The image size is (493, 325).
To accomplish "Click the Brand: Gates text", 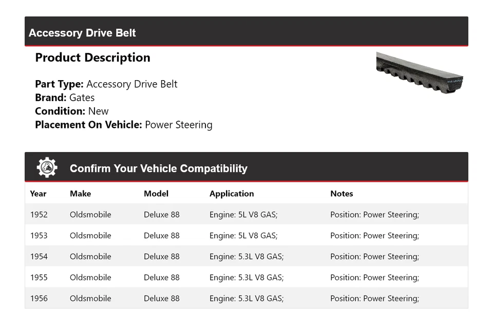I will (x=65, y=98).
